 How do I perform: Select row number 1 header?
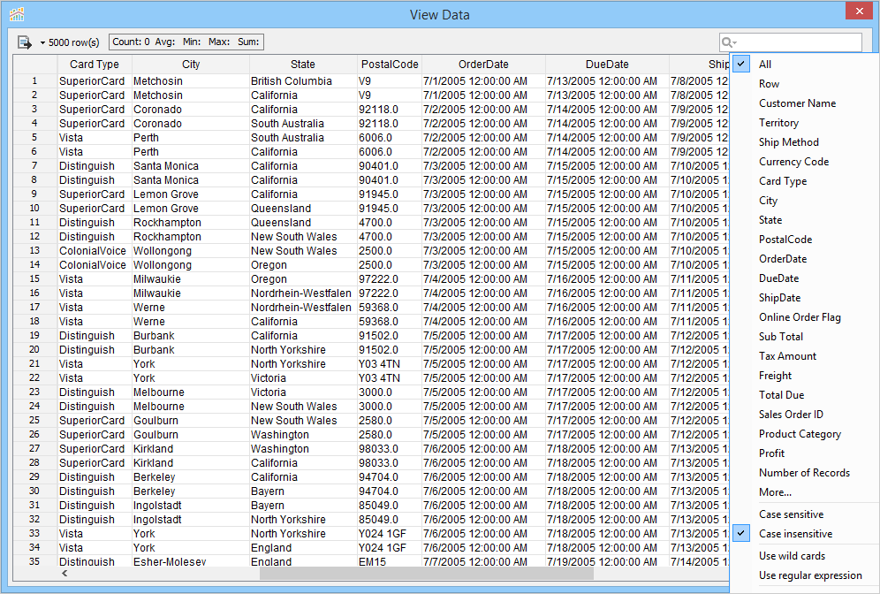click(x=34, y=80)
